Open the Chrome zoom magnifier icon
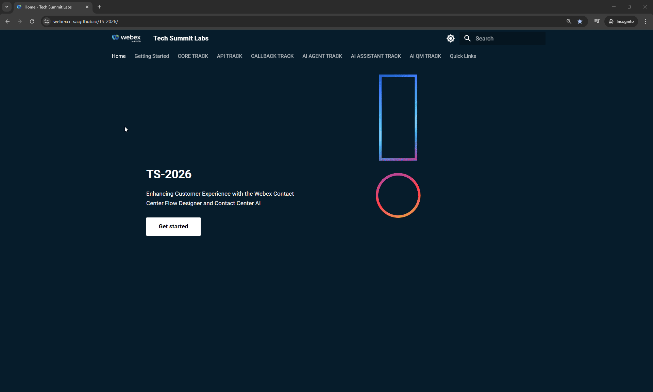 569,21
